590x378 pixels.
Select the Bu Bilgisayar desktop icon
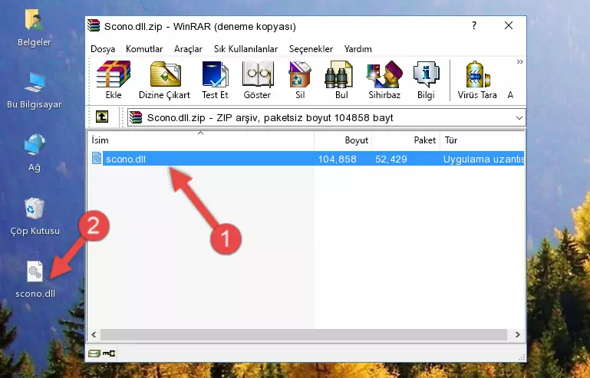(x=35, y=90)
